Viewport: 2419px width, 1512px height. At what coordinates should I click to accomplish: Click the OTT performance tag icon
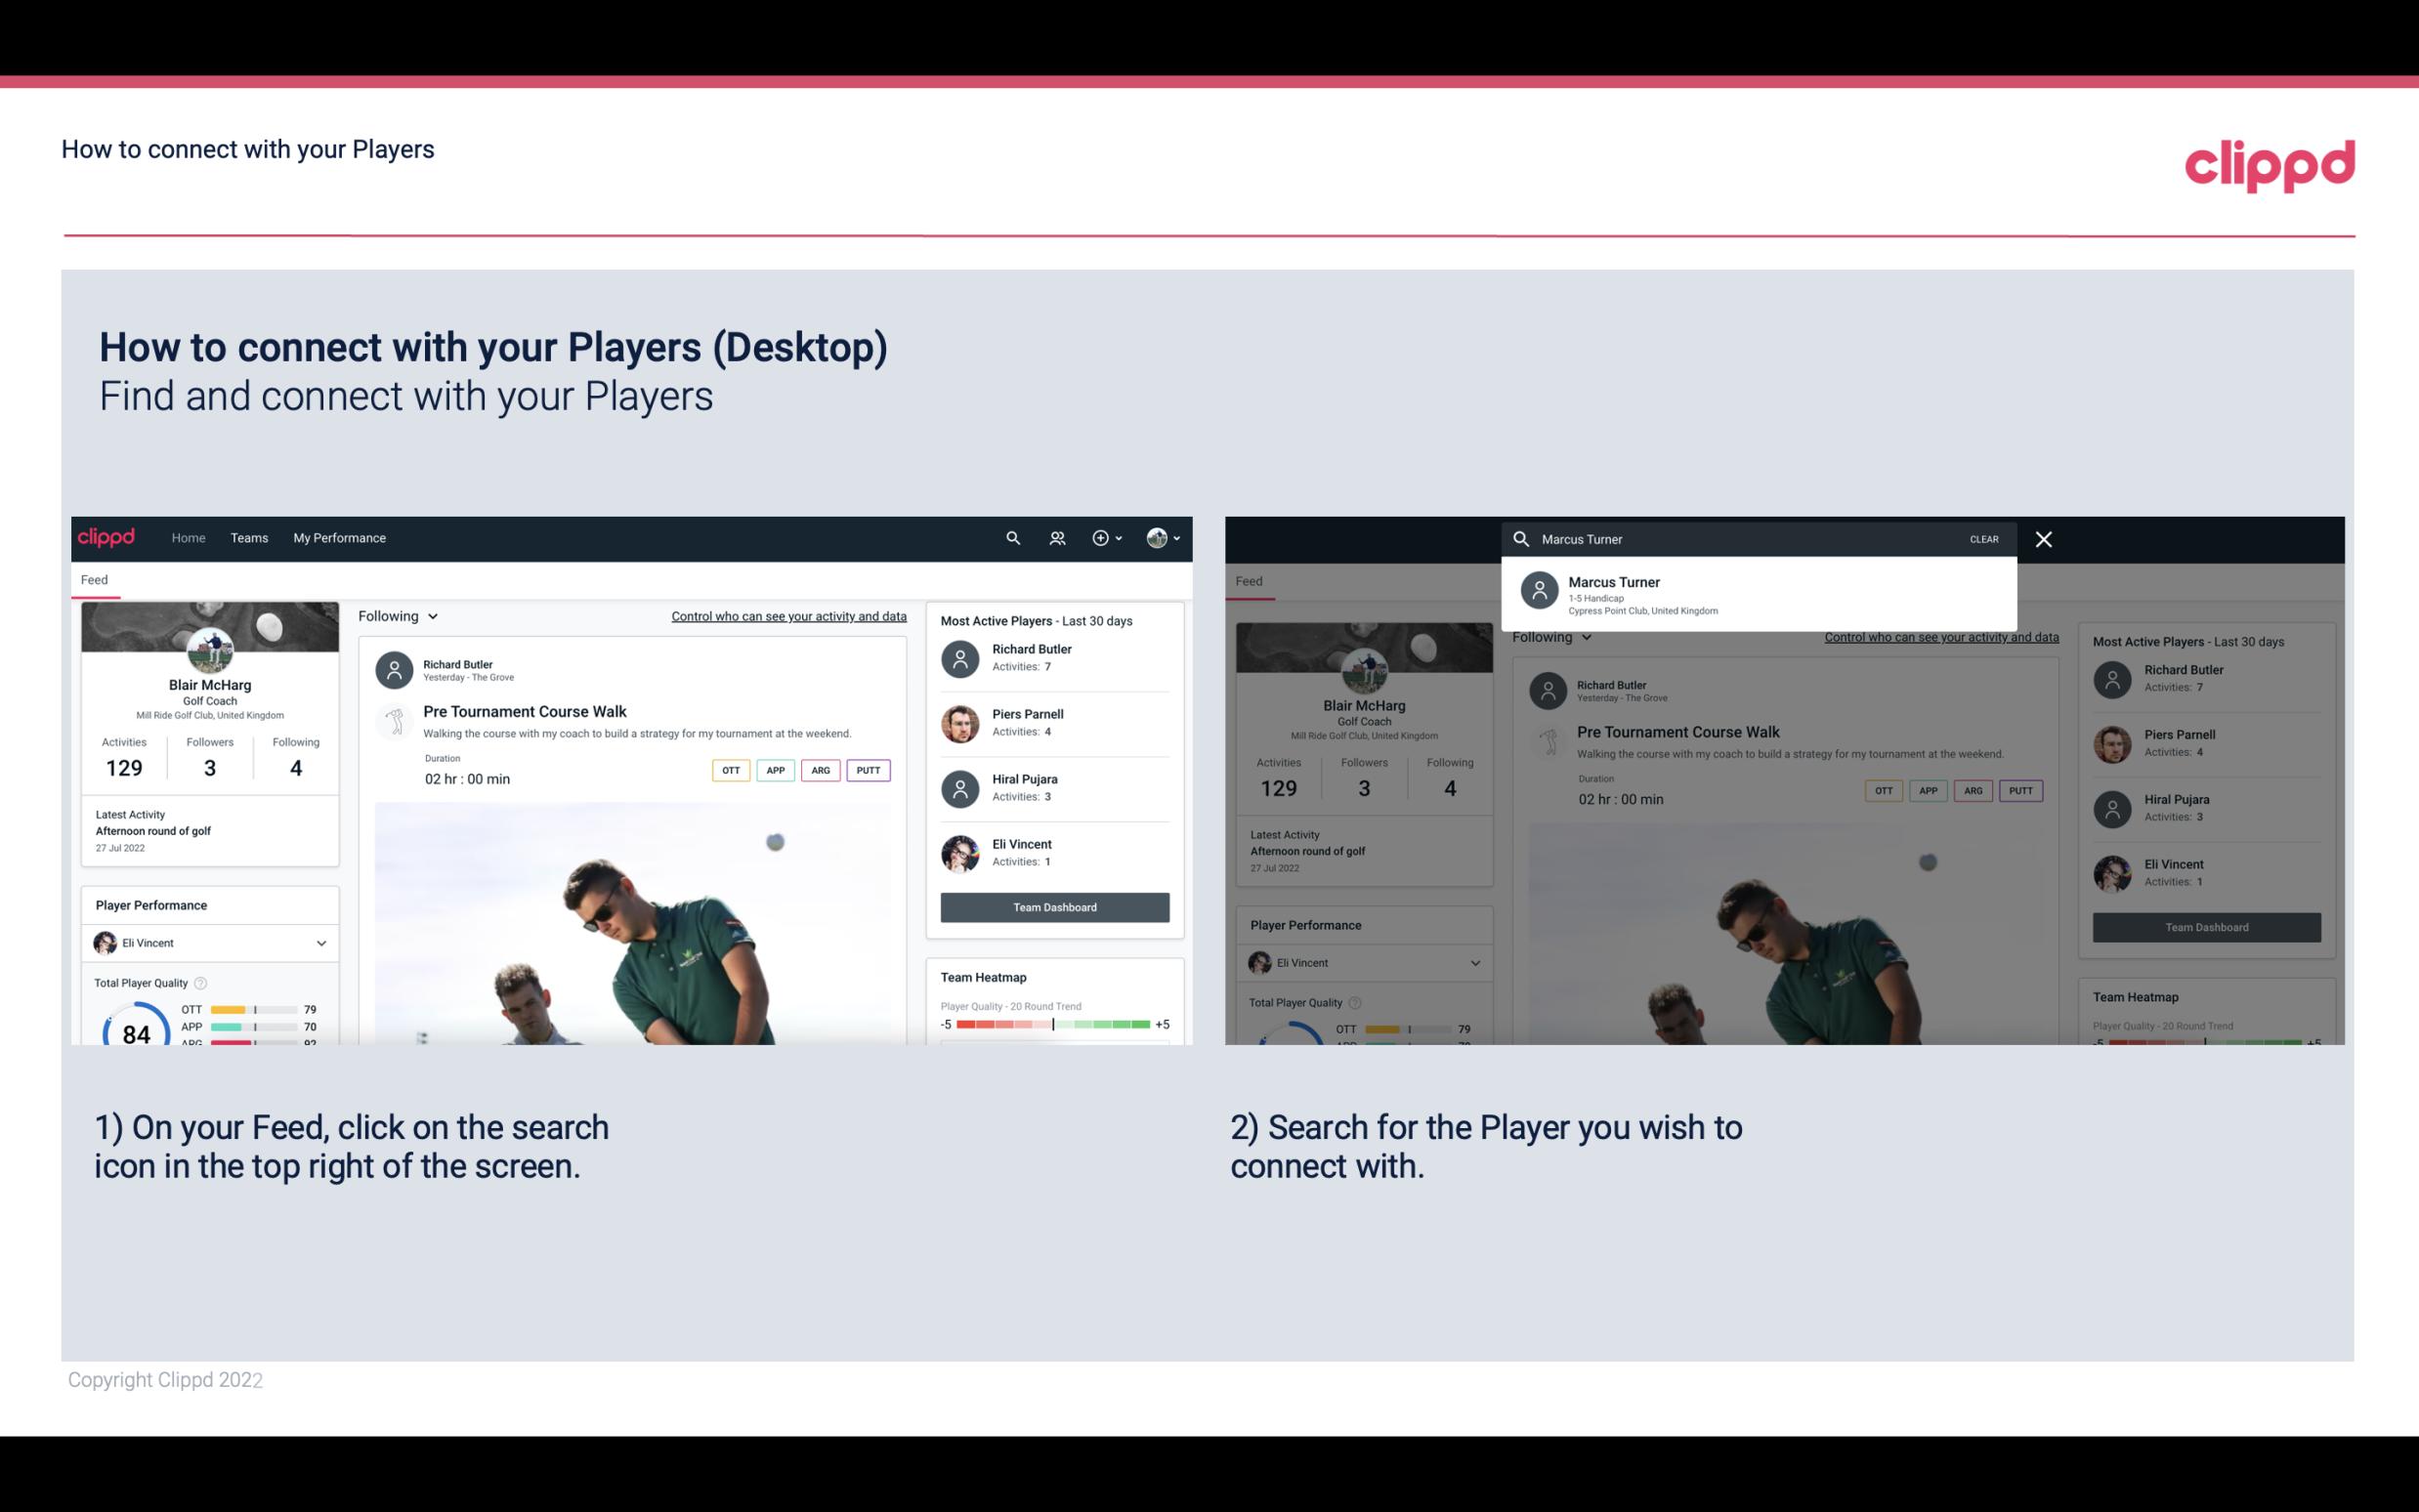pyautogui.click(x=730, y=768)
